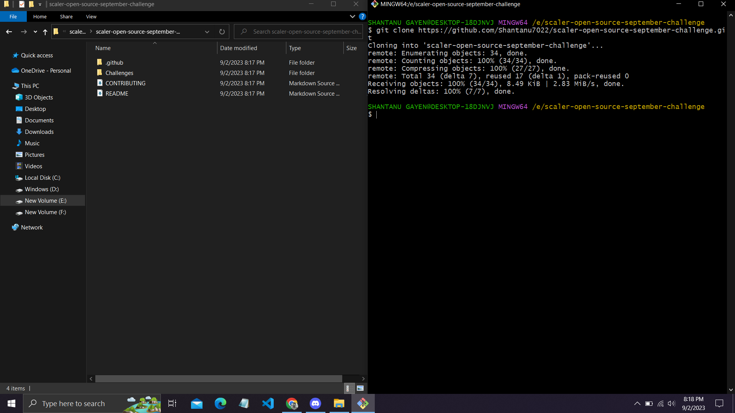Switch to Details view in status bar
The image size is (735, 413).
click(349, 388)
